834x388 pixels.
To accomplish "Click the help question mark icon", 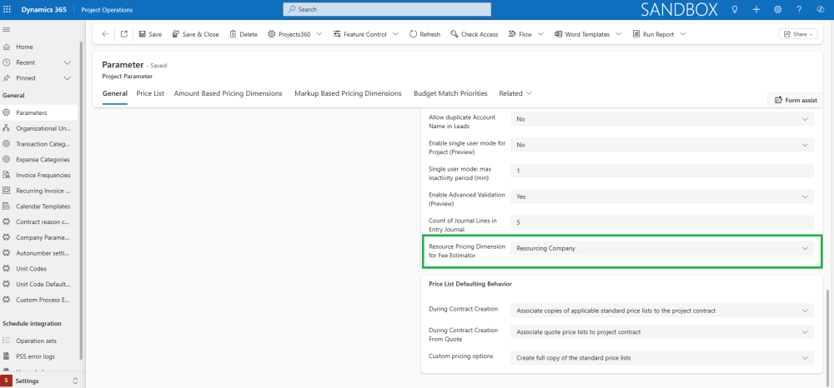I will tap(799, 9).
